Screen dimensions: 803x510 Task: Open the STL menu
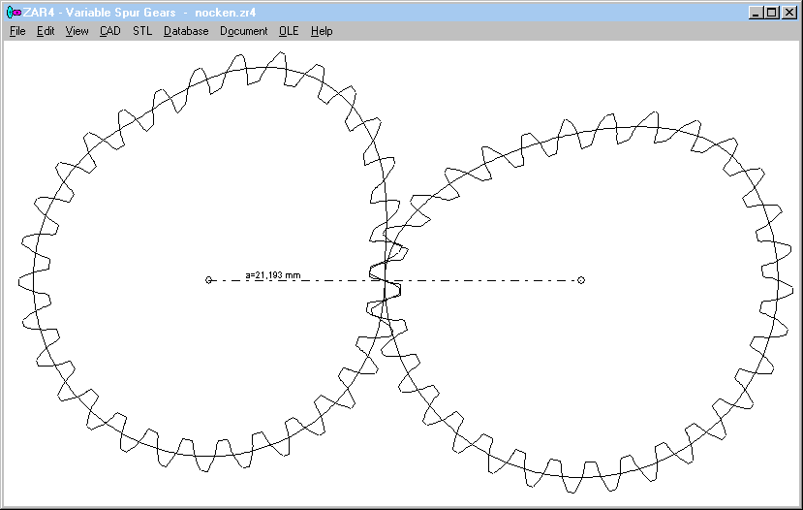coord(142,31)
